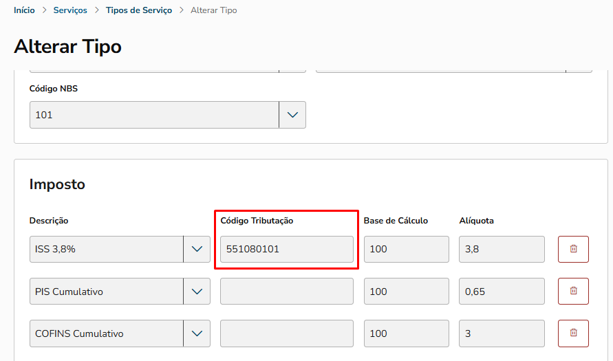Click Código Tributação field with 551080101
The height and width of the screenshot is (361, 613).
pyautogui.click(x=286, y=249)
